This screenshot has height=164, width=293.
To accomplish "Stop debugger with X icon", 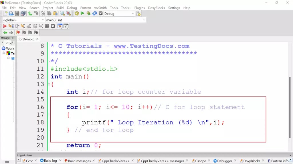I will tap(53, 26).
